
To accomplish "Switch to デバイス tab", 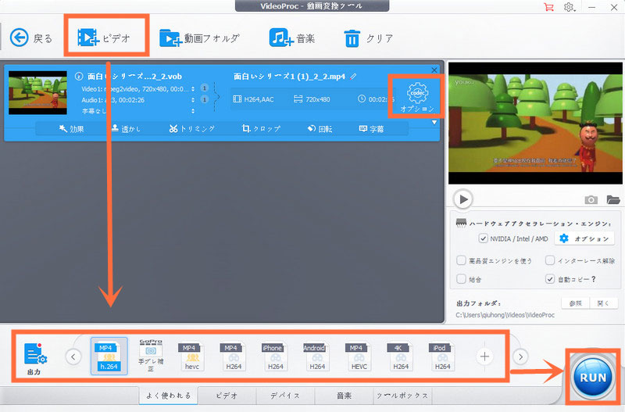I will point(285,396).
